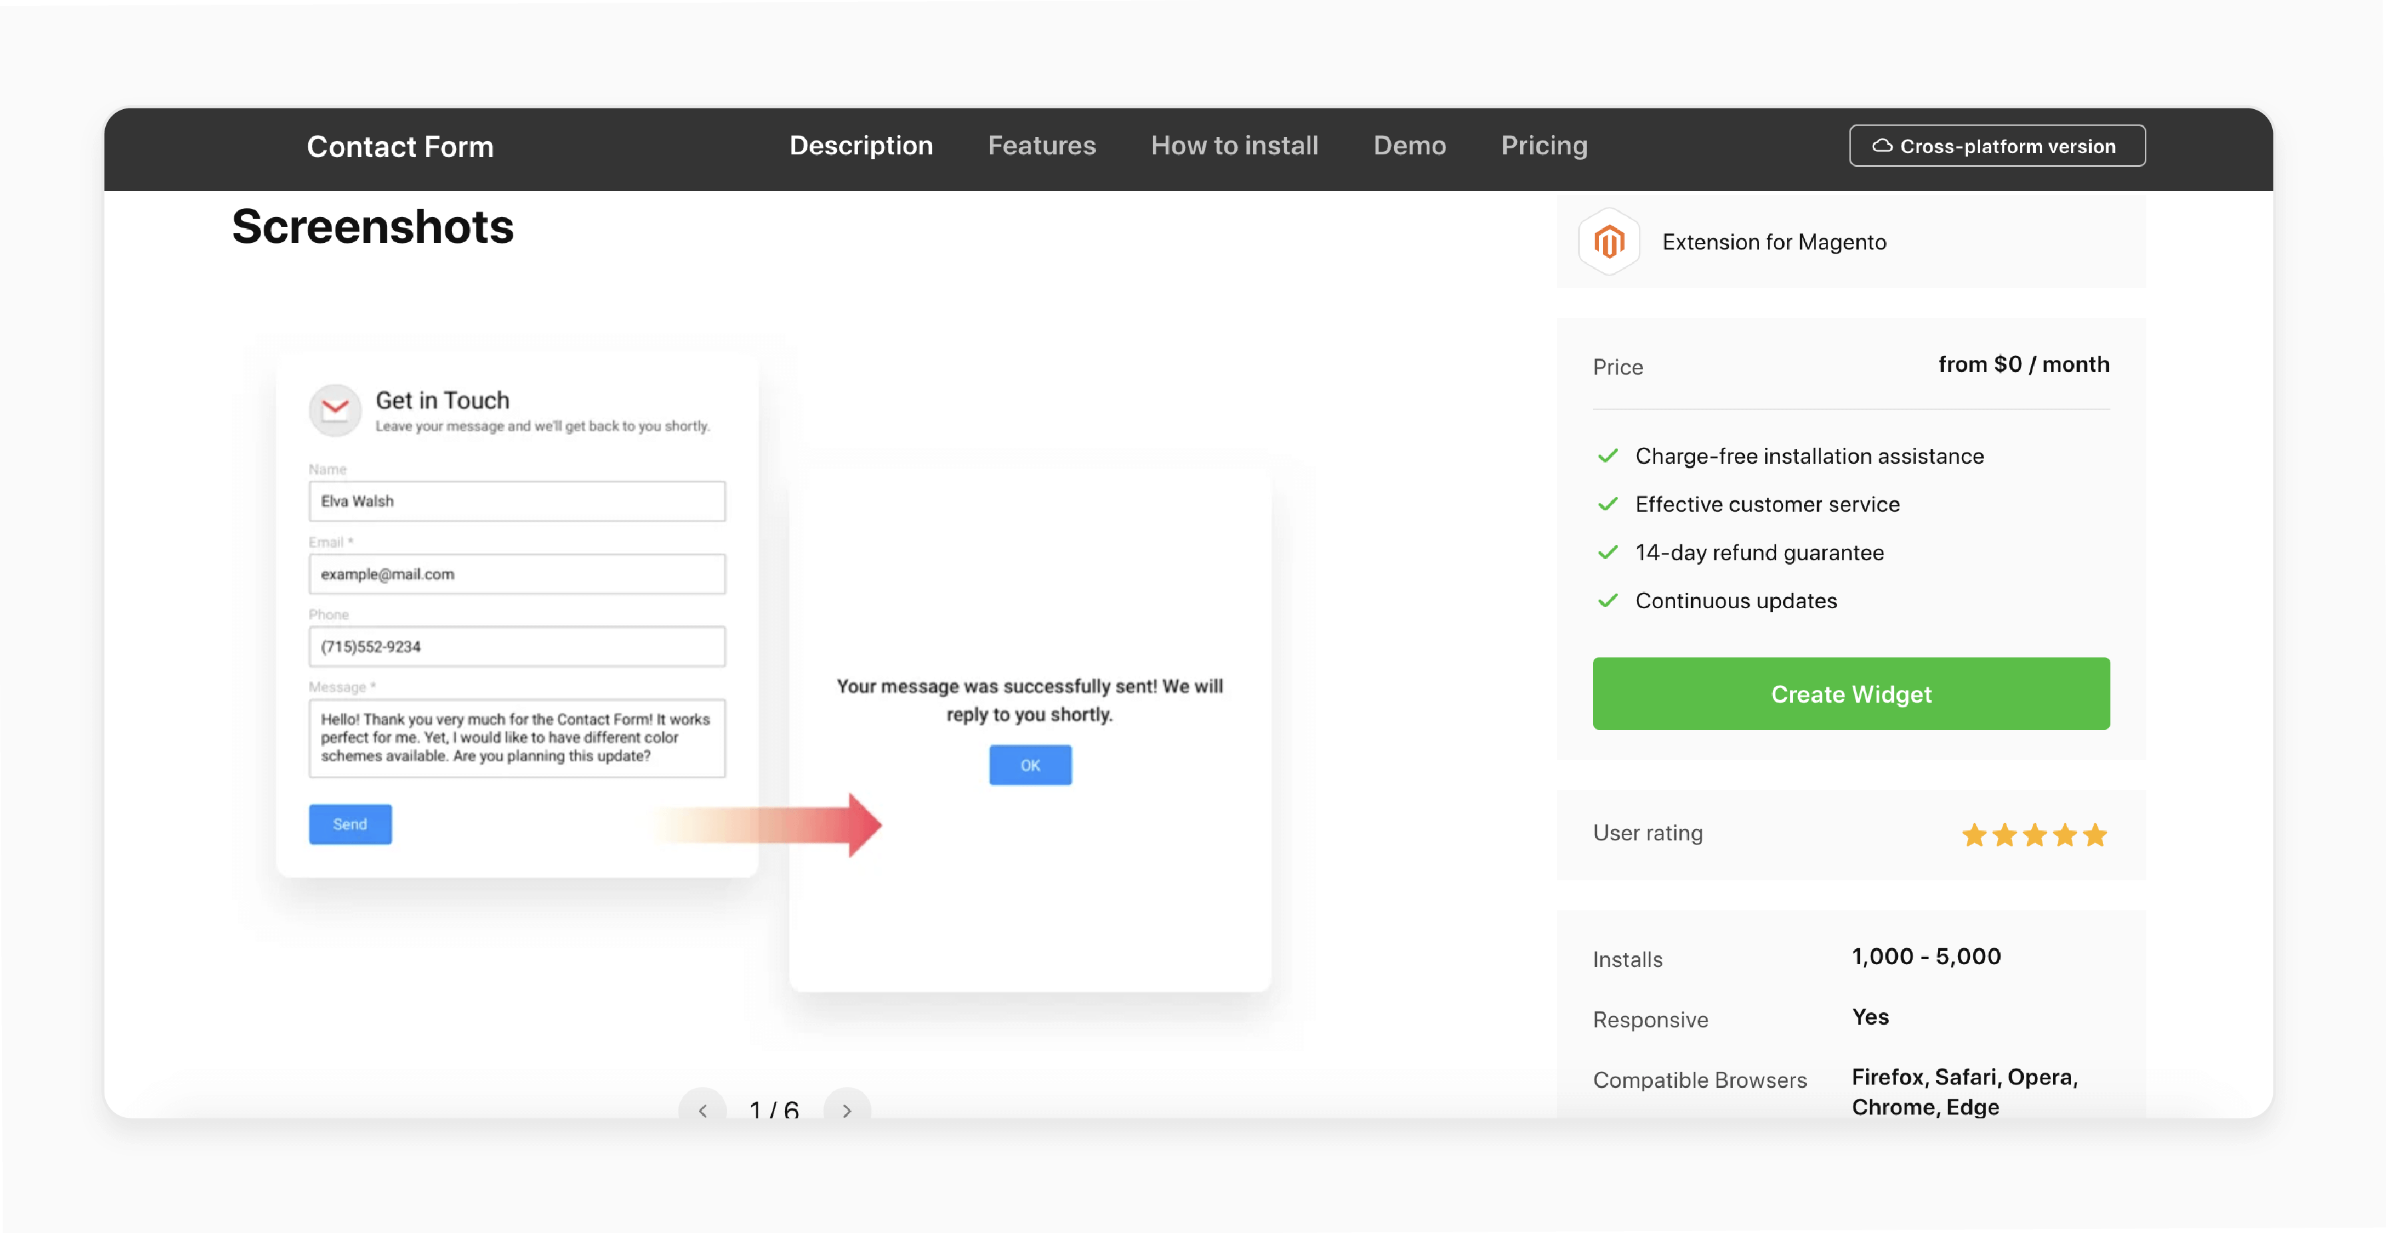This screenshot has height=1233, width=2386.
Task: Click the OK button in success message
Action: (x=1030, y=765)
